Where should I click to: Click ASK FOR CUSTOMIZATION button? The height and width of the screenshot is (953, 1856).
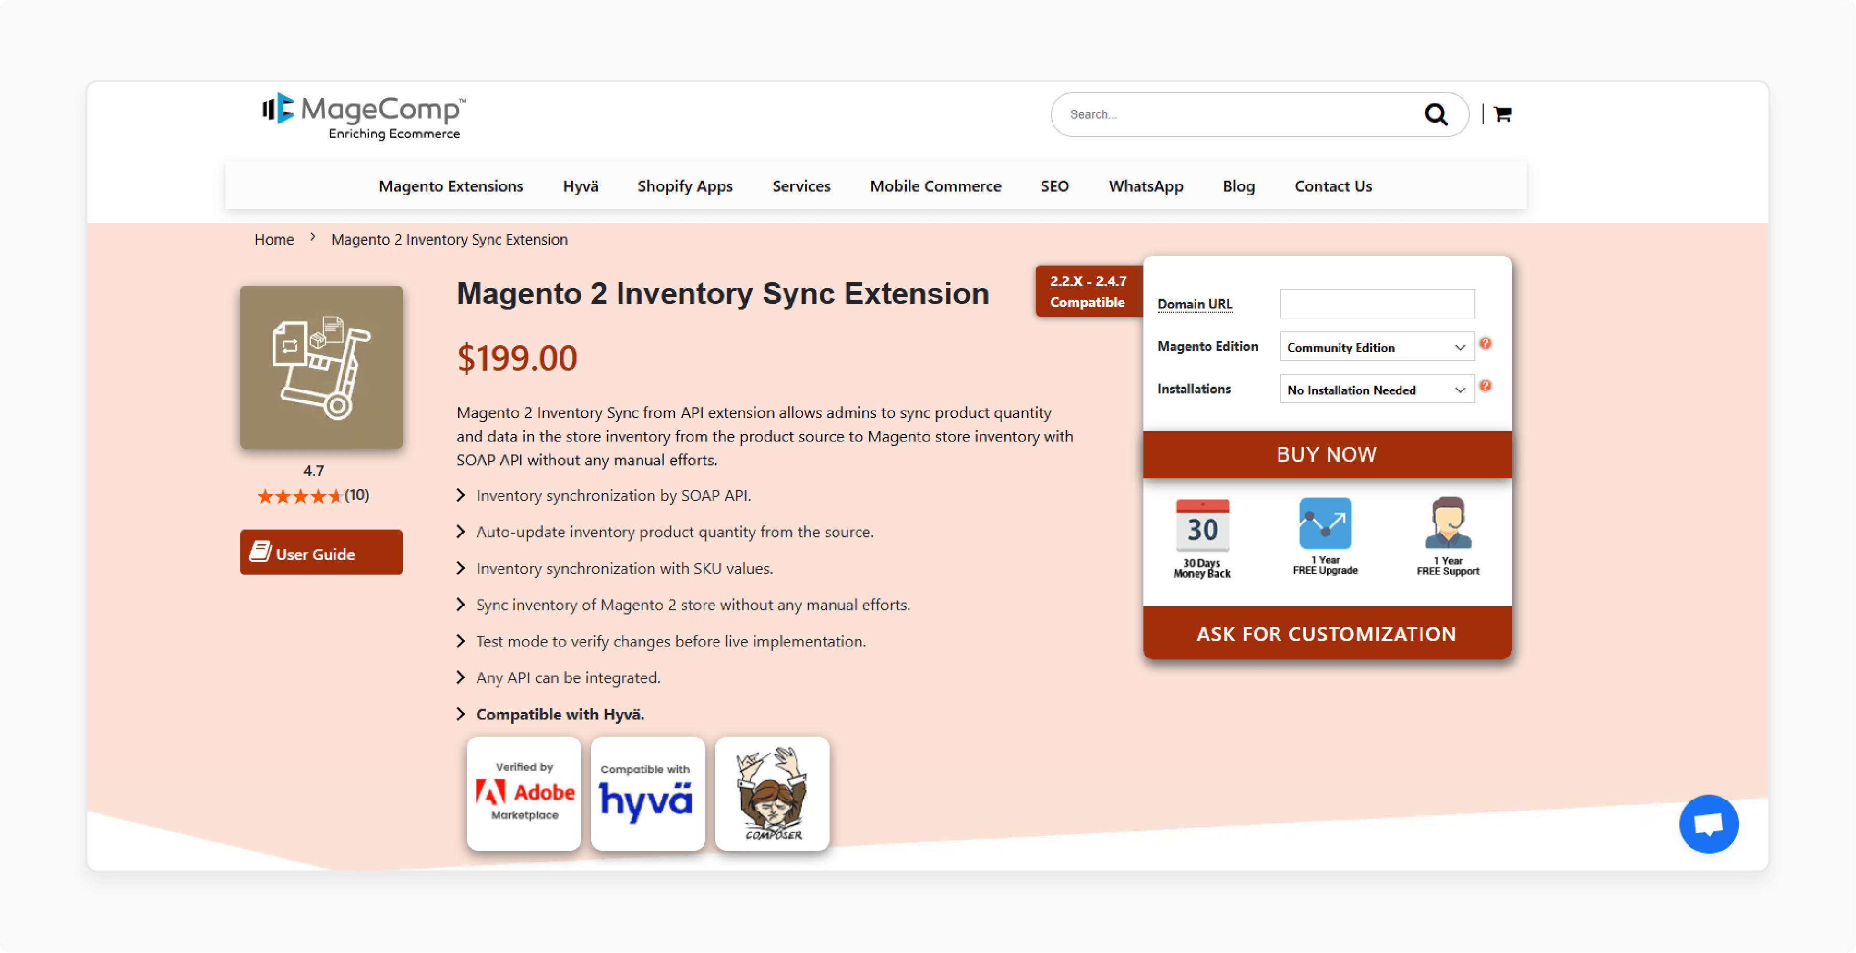coord(1327,633)
